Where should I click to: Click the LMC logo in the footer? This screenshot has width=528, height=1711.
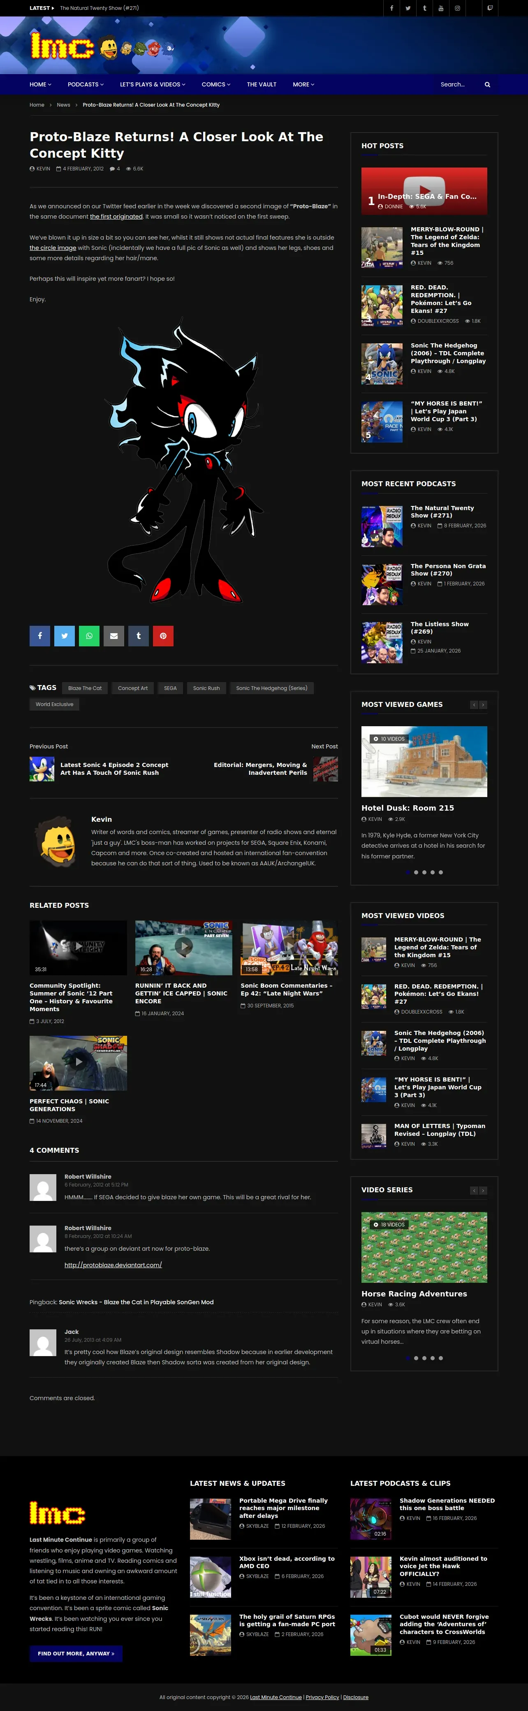point(57,1514)
